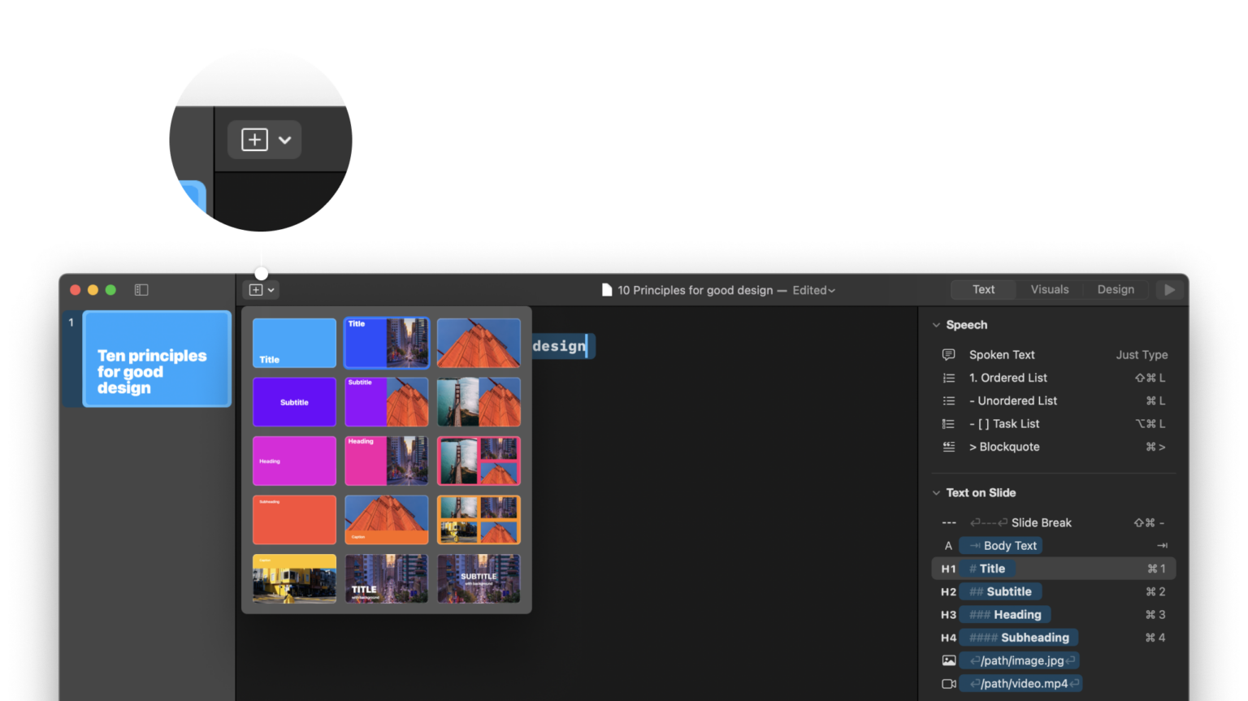Collapse the Text on Slide section
This screenshot has width=1248, height=701.
tap(936, 492)
